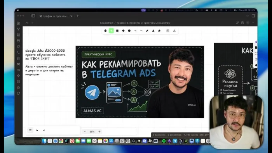Toggle the right sidebar panel
The image size is (272, 153).
(253, 16)
